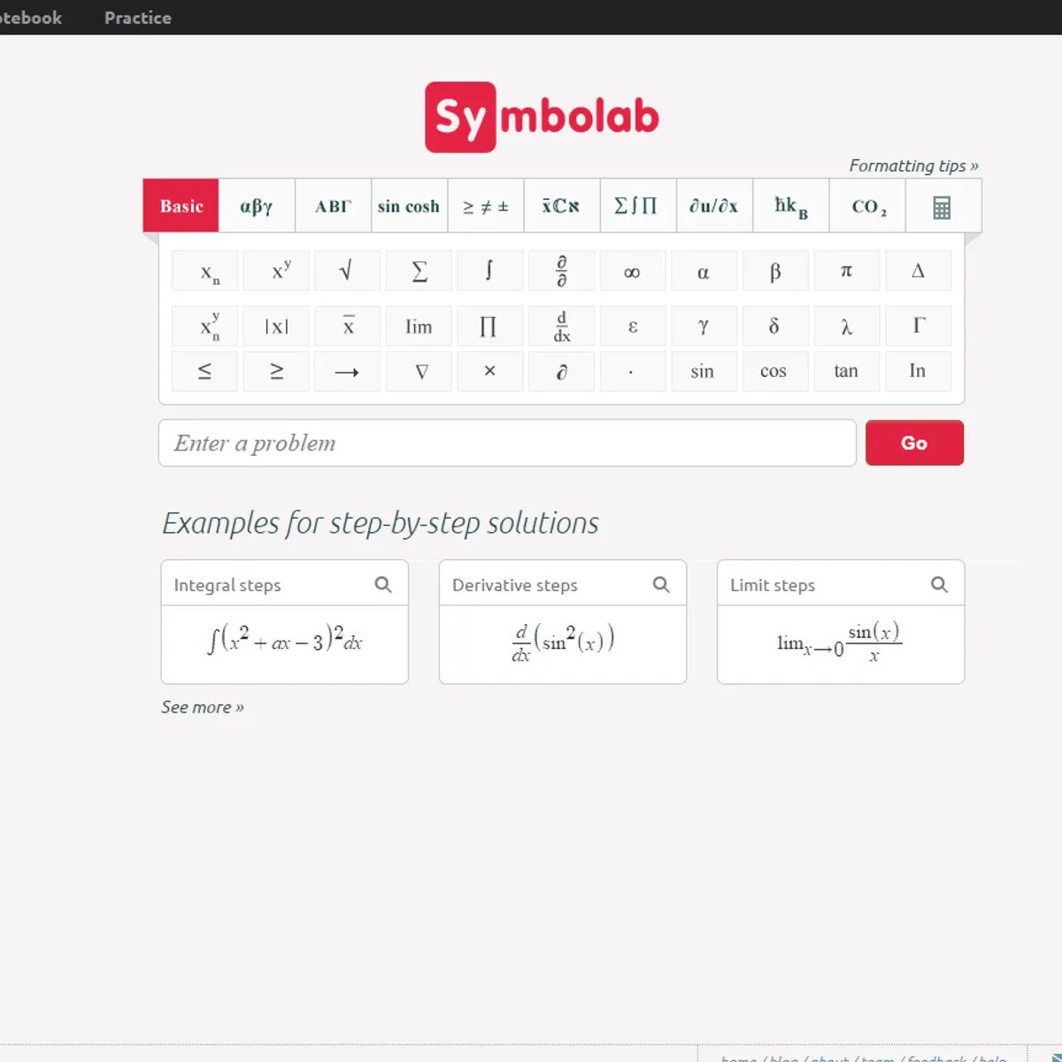Image resolution: width=1062 pixels, height=1062 pixels.
Task: Insert the square root symbol
Action: pyautogui.click(x=348, y=271)
